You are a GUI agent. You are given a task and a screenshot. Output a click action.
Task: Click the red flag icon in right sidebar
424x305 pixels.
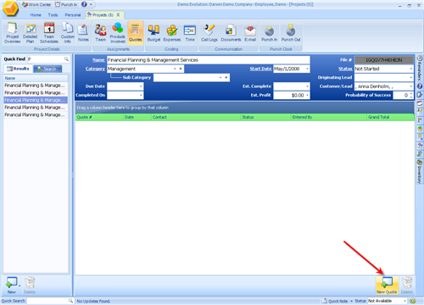pyautogui.click(x=420, y=120)
